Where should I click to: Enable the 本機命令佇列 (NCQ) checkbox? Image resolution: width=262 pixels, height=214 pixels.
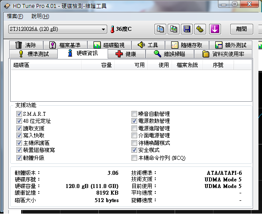click(134, 158)
